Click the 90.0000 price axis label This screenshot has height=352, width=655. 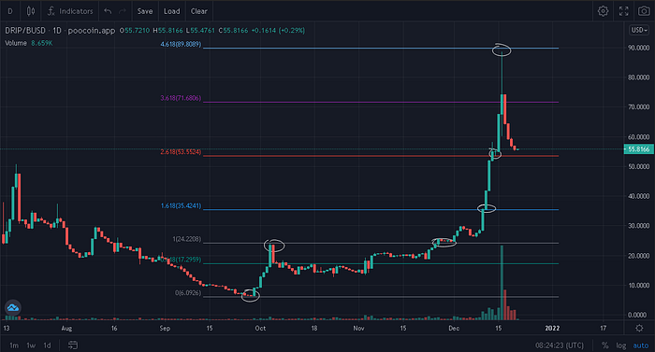click(639, 48)
